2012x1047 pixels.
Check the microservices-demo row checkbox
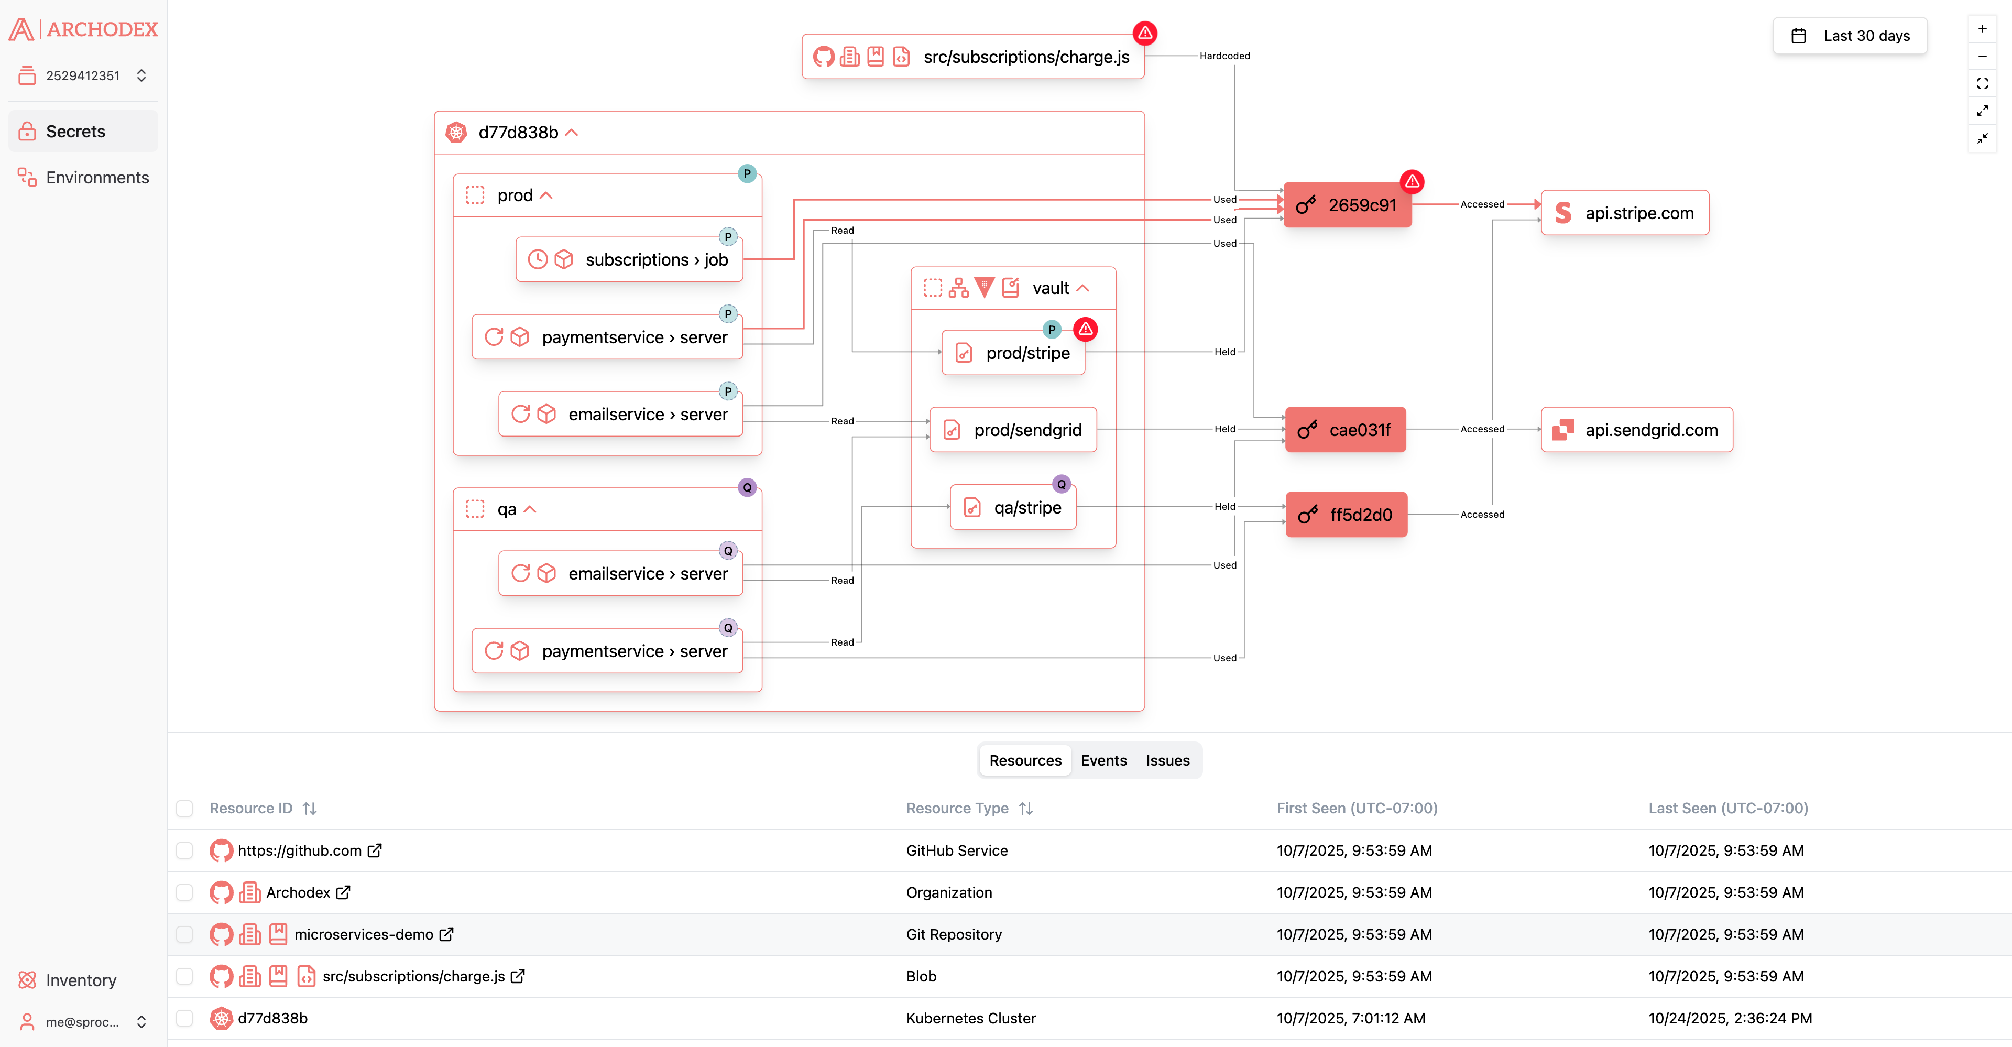point(184,934)
